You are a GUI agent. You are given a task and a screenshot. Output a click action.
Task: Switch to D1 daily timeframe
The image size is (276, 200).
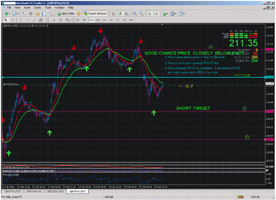(x=118, y=20)
